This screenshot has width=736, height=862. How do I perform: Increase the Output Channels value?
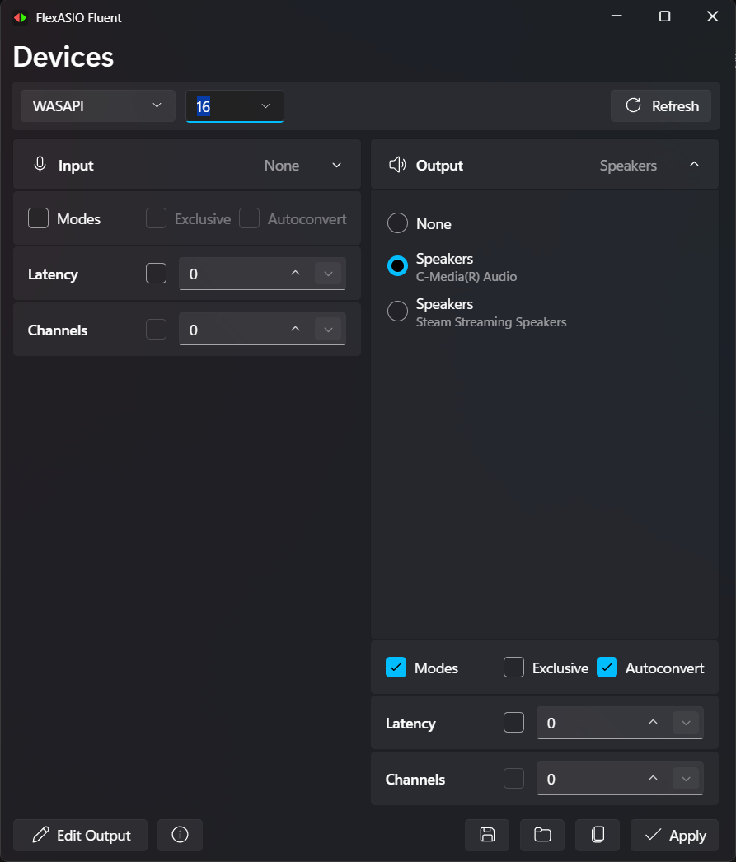[x=653, y=779]
